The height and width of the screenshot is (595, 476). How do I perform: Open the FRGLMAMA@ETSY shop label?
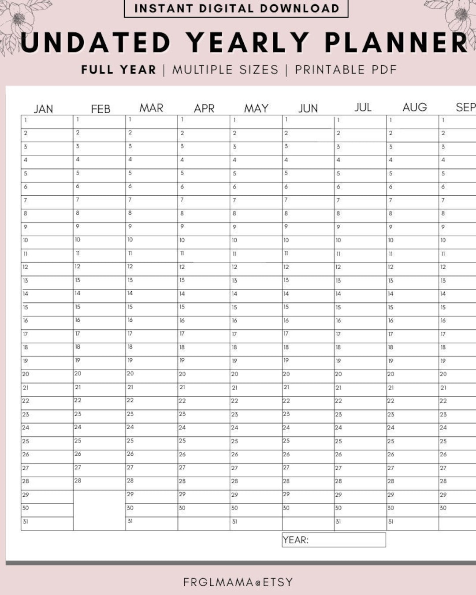(x=238, y=582)
